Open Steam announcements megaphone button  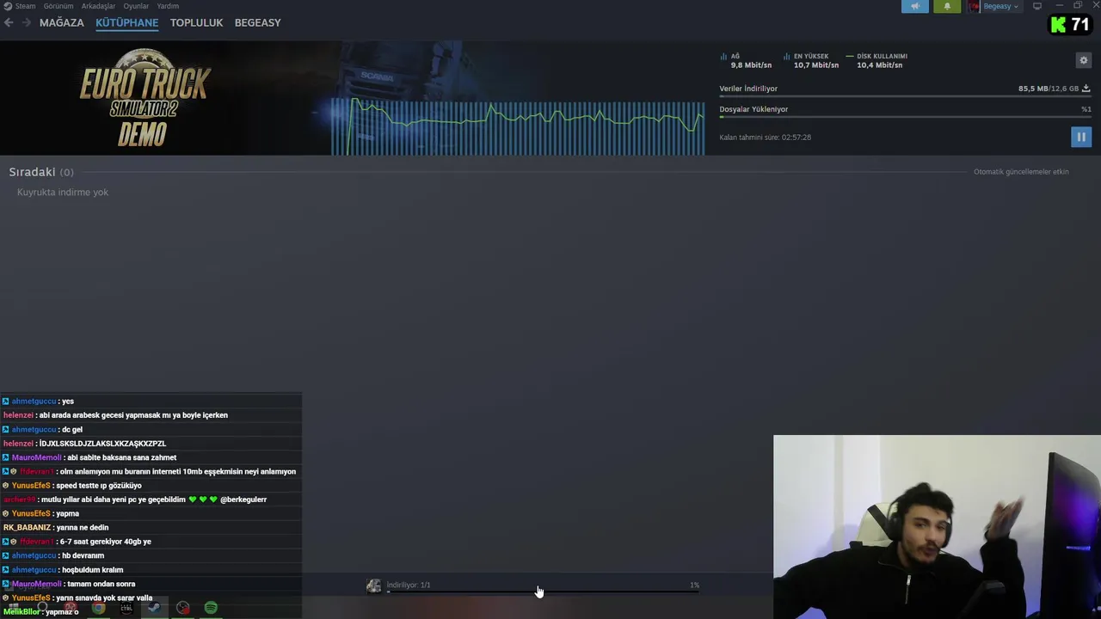[915, 6]
